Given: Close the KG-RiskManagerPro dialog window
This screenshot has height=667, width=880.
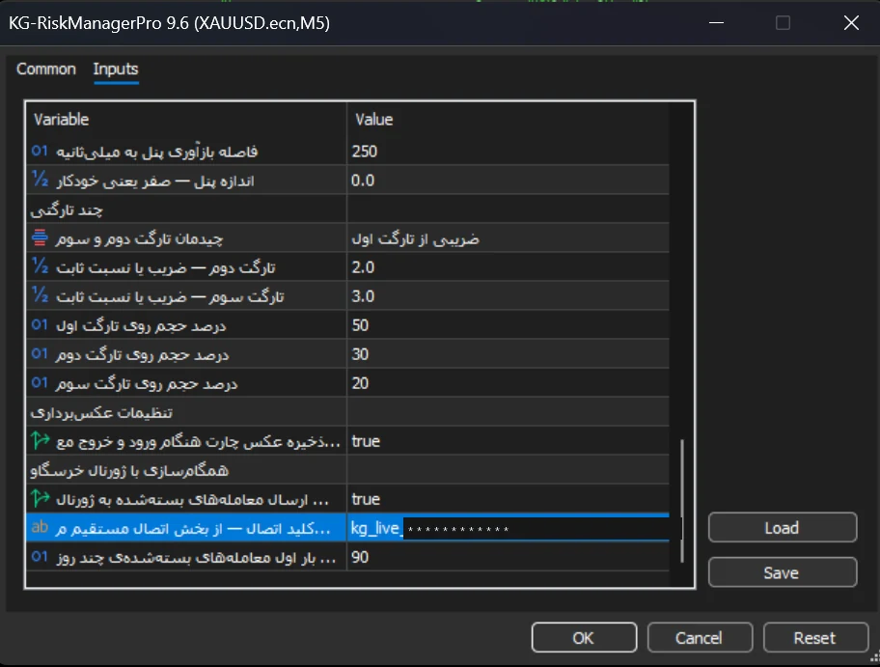Looking at the screenshot, I should tap(851, 23).
